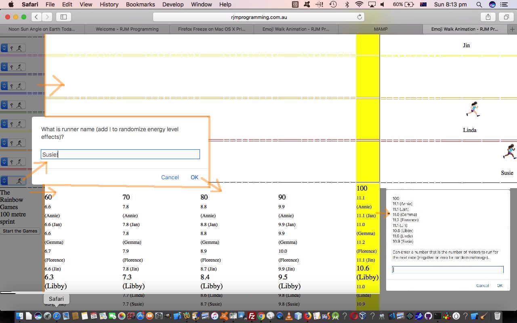Switch to Welcome - RJM Programming tab
The height and width of the screenshot is (323, 517).
coord(127,29)
